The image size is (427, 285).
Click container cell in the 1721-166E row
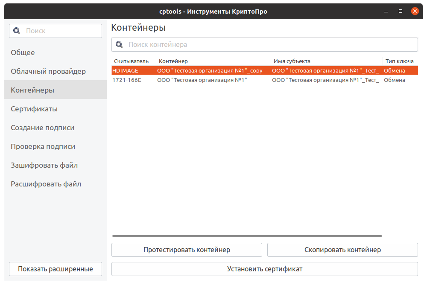pyautogui.click(x=202, y=80)
